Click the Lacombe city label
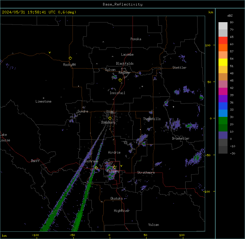The image size is (245, 239). tap(127, 55)
